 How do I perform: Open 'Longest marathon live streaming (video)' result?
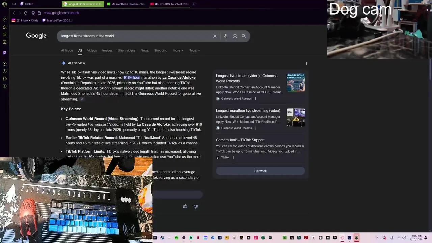248,110
